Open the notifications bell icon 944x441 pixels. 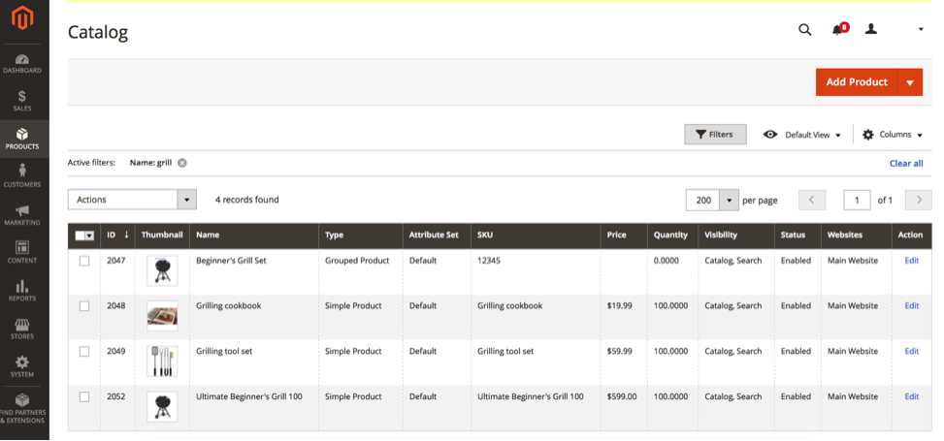839,29
